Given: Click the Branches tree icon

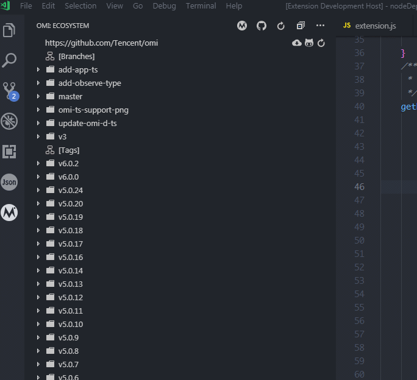Looking at the screenshot, I should 50,57.
